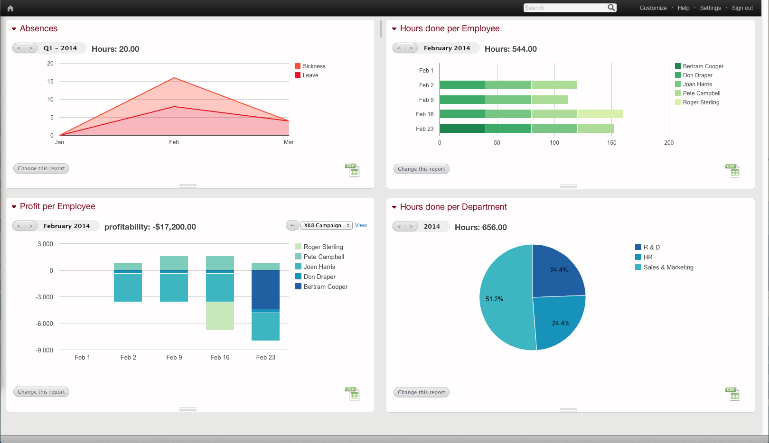The height and width of the screenshot is (443, 769).
Task: Click the View link next to campaign
Action: tap(361, 225)
